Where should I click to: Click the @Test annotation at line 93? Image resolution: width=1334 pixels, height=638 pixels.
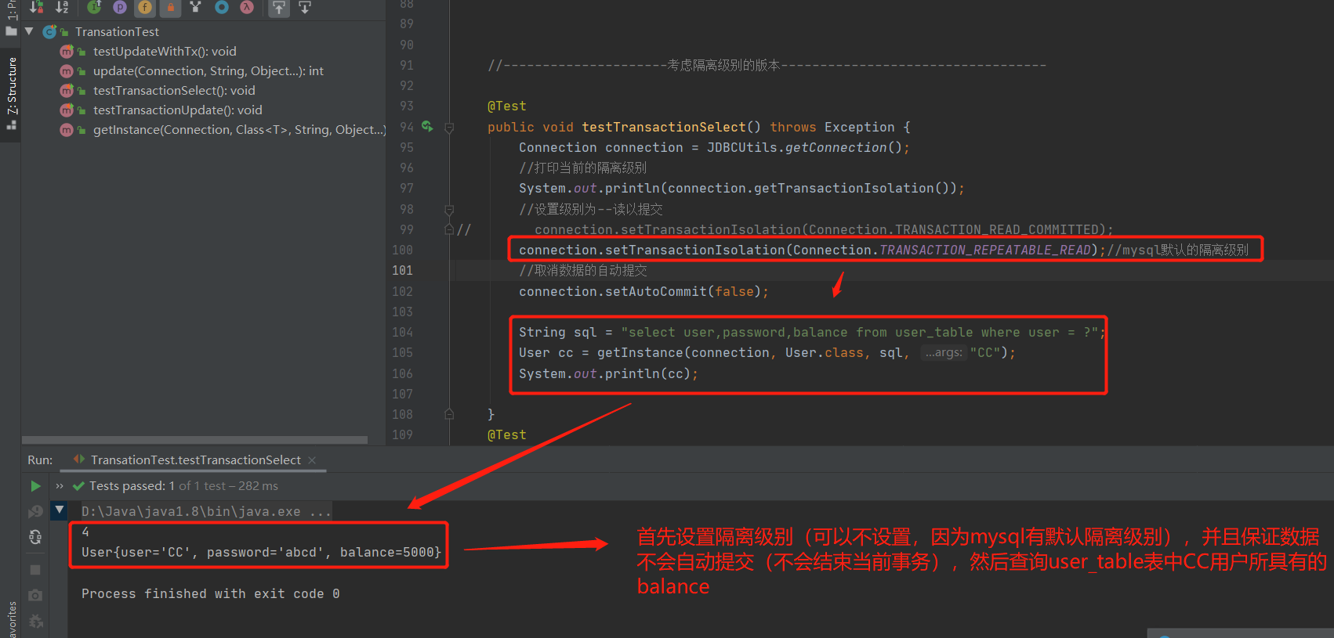(507, 106)
